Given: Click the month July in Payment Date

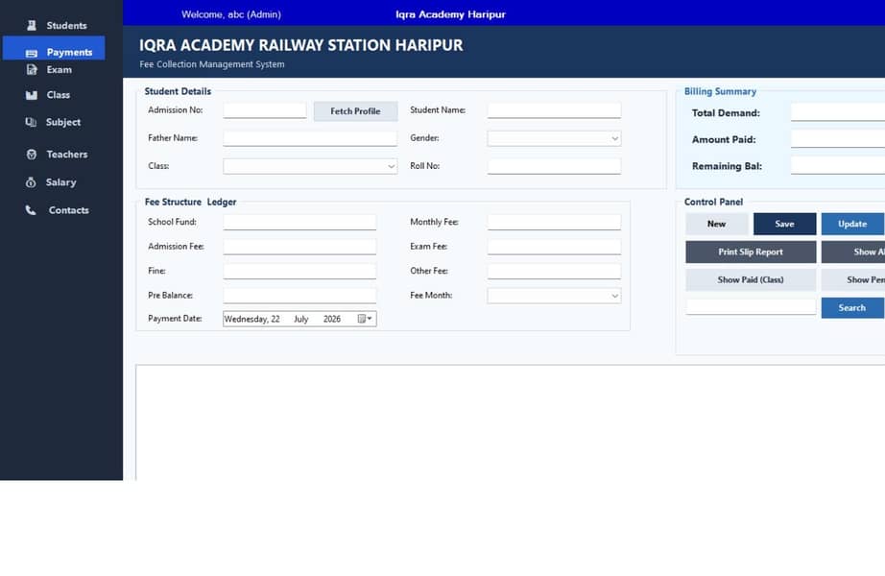Looking at the screenshot, I should [x=300, y=319].
